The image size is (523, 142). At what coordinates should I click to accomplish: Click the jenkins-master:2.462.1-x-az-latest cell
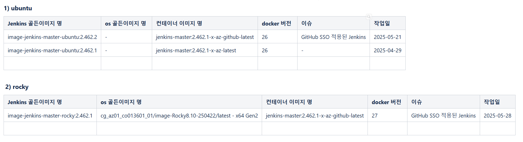tap(205, 50)
